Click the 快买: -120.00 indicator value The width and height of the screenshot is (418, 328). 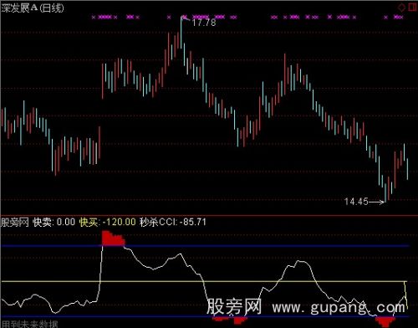tap(108, 223)
